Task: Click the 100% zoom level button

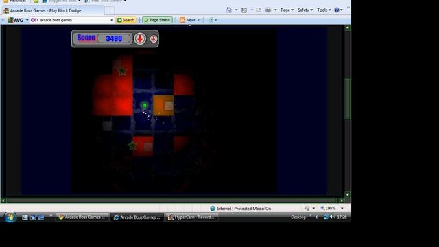Action: tap(328, 208)
